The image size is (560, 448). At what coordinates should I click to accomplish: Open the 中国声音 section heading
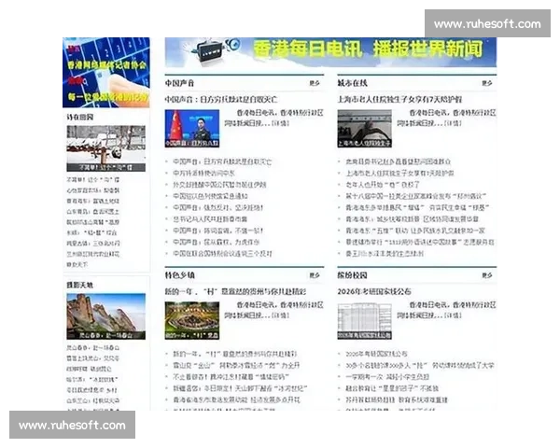coord(179,83)
